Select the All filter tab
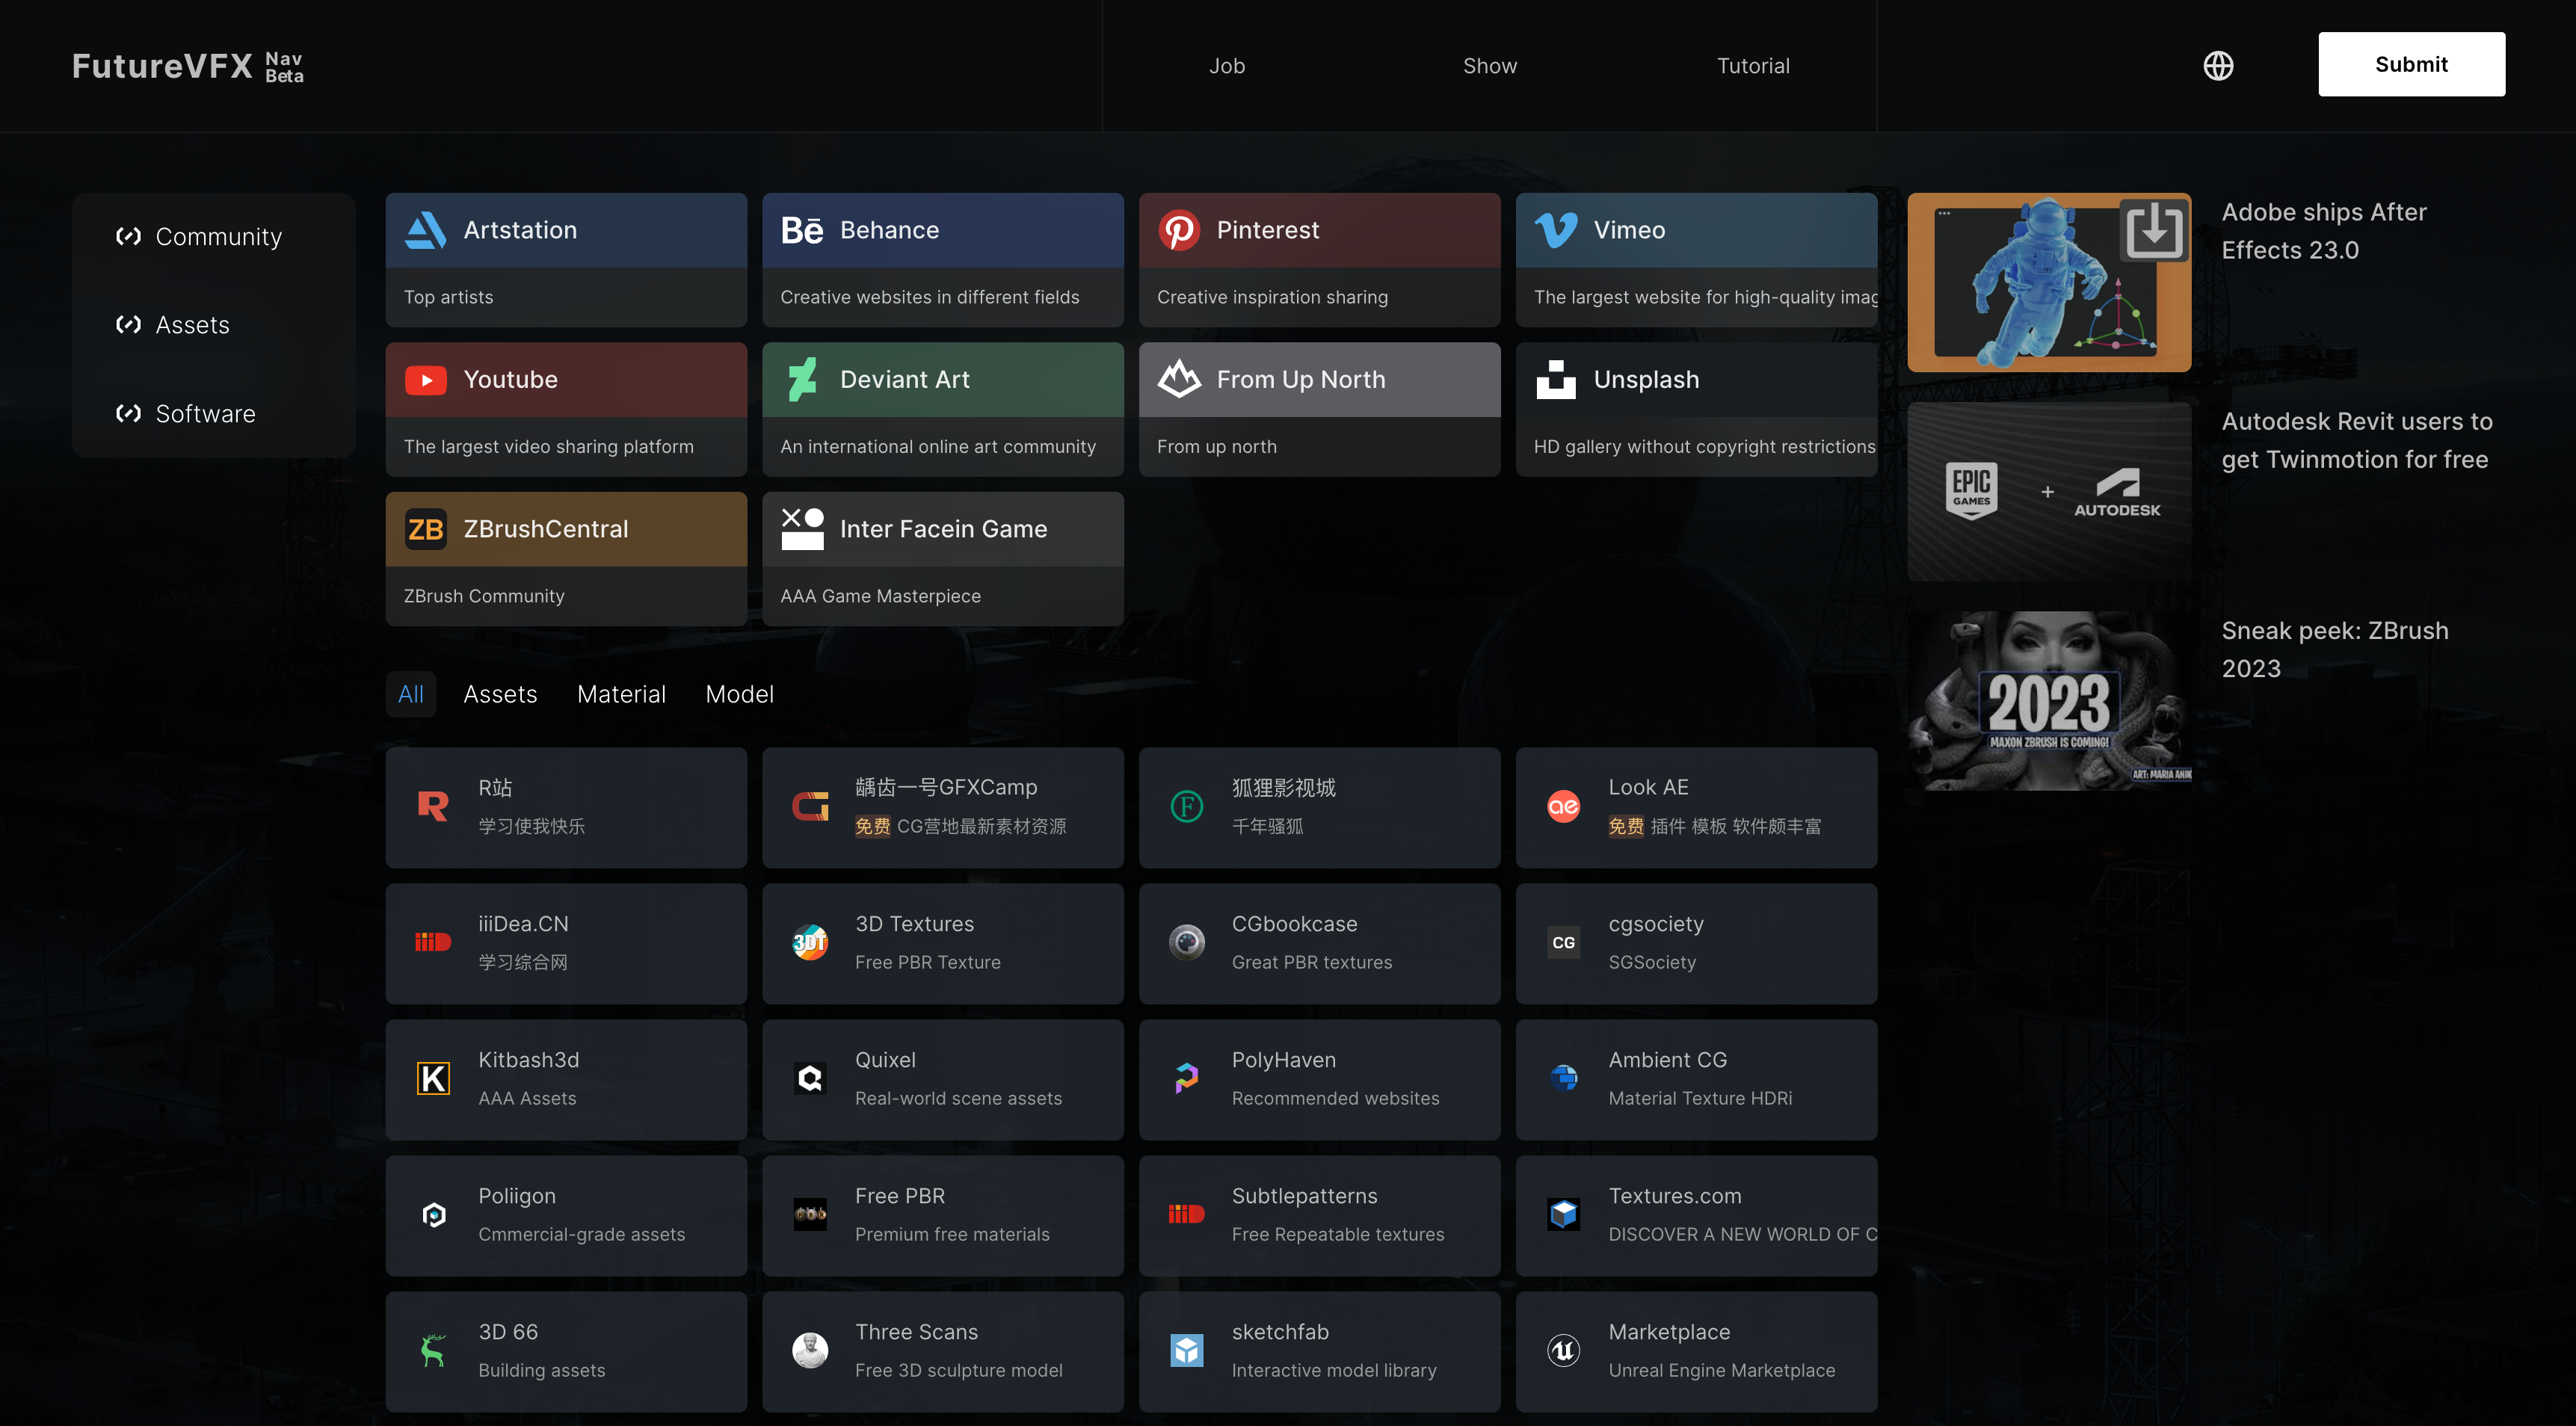 [x=411, y=694]
